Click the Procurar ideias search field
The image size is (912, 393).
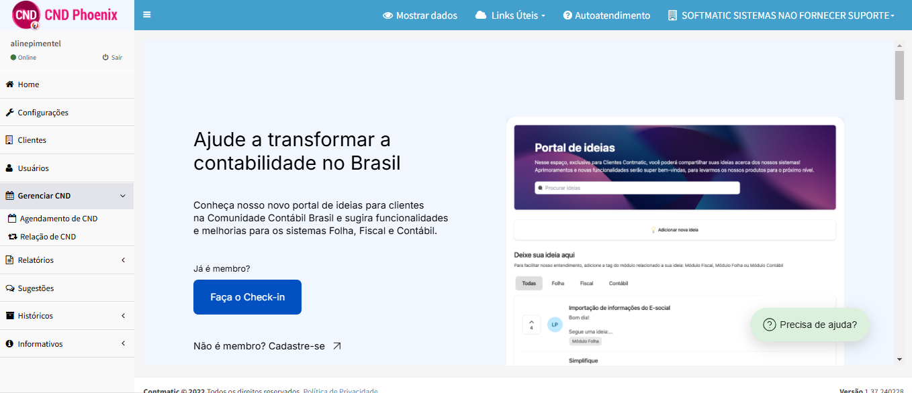637,188
